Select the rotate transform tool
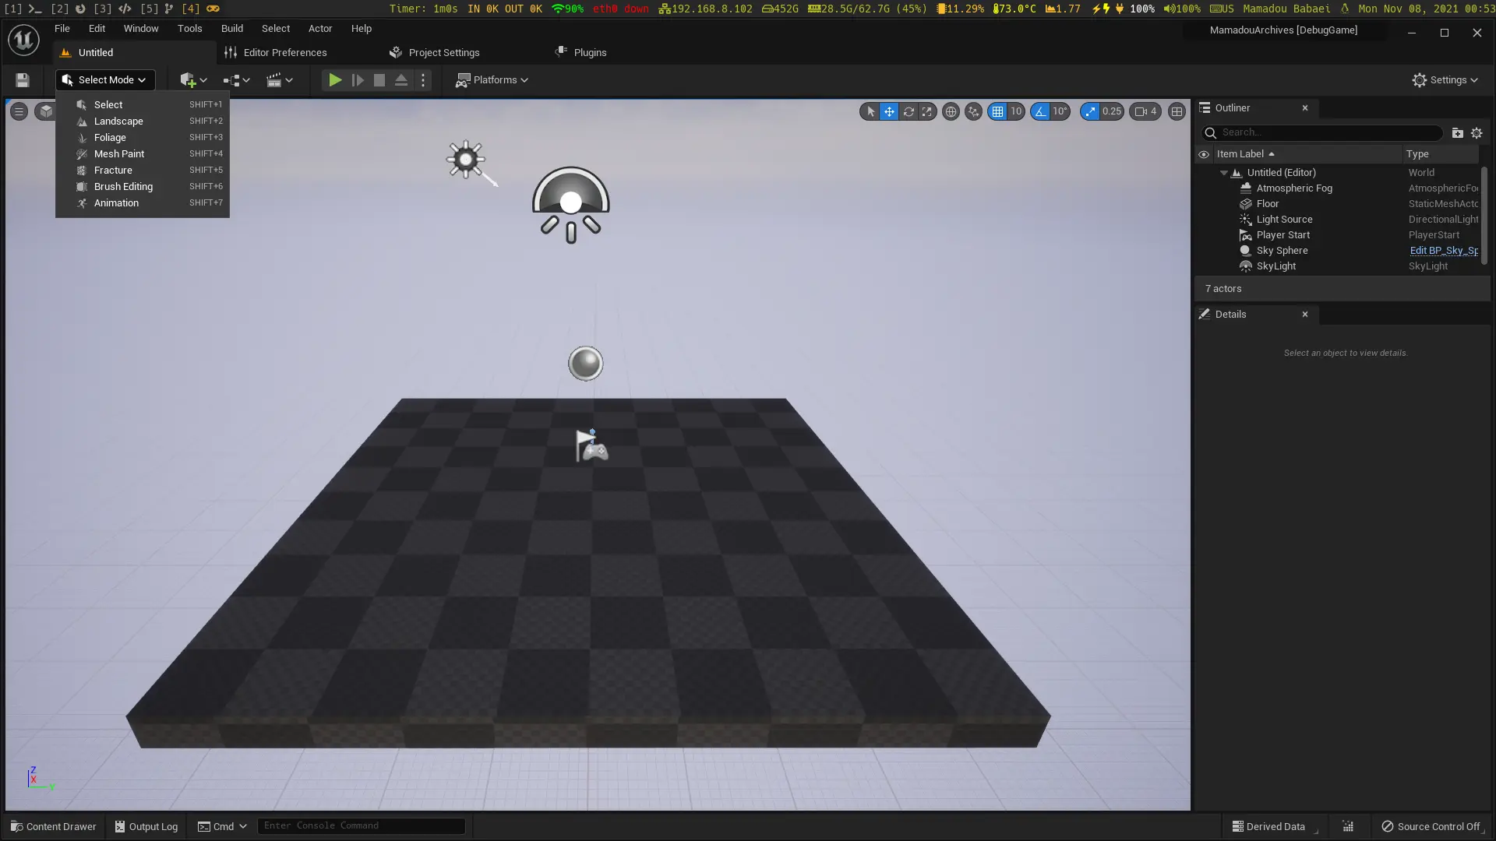 [909, 111]
